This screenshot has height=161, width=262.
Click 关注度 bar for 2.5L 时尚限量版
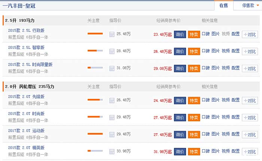(x=95, y=68)
